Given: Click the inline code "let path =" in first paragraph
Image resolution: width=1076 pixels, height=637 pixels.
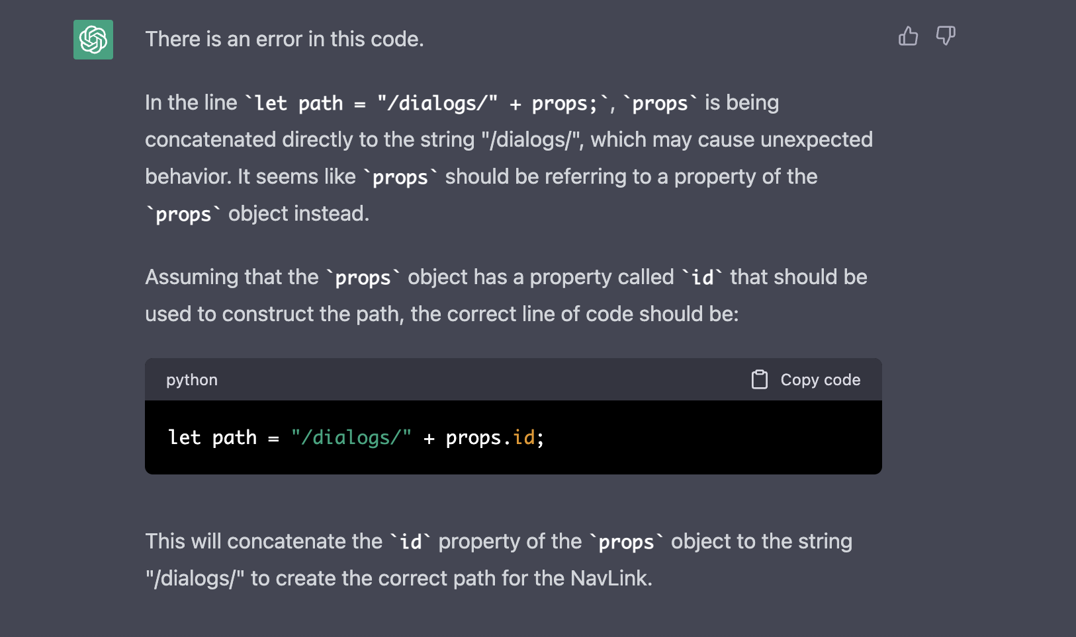Looking at the screenshot, I should coord(310,103).
